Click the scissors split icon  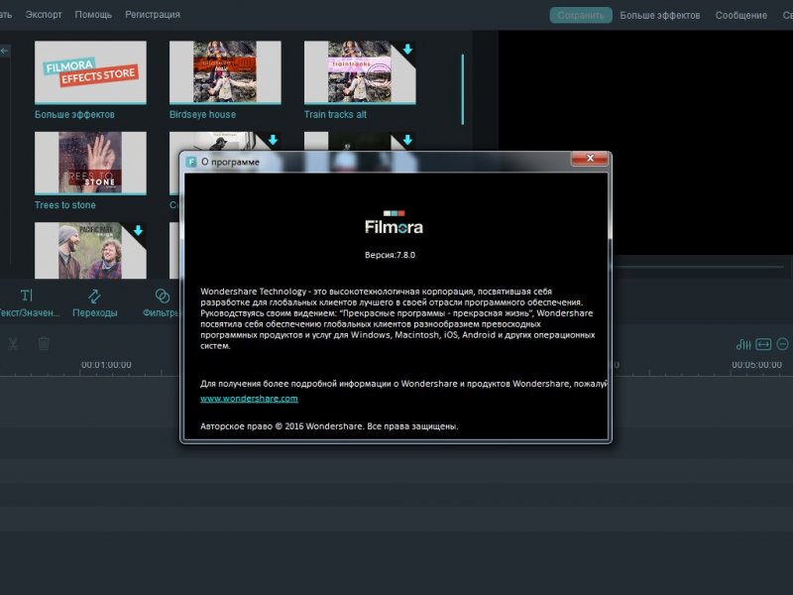tap(13, 344)
